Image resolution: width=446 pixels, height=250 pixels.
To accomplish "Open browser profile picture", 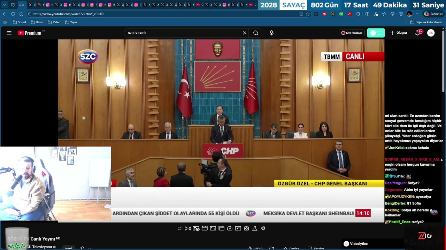I will coord(409,14).
